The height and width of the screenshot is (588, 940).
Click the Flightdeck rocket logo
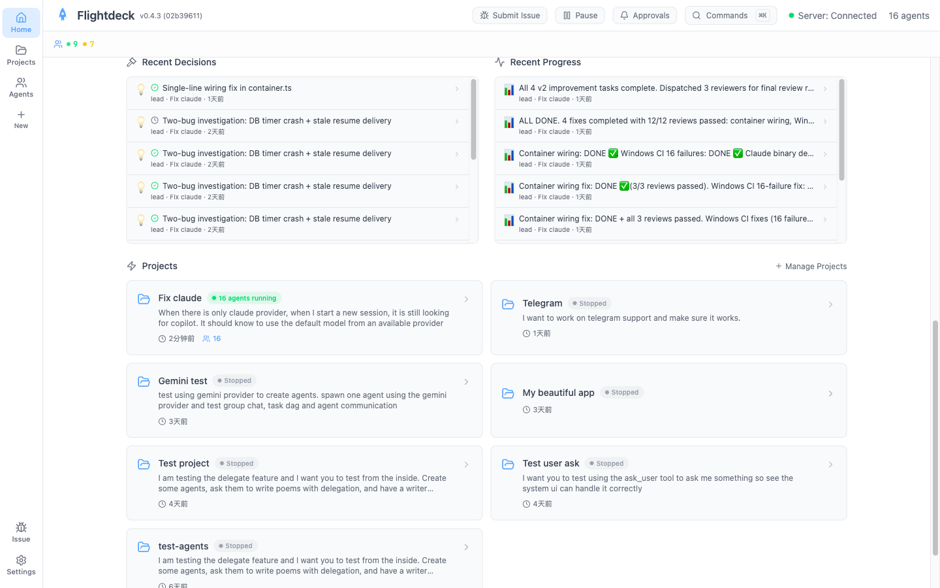(62, 14)
